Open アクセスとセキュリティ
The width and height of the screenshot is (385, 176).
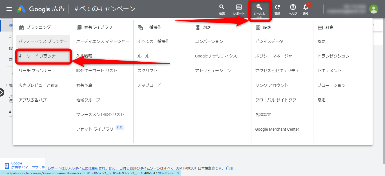click(x=277, y=71)
